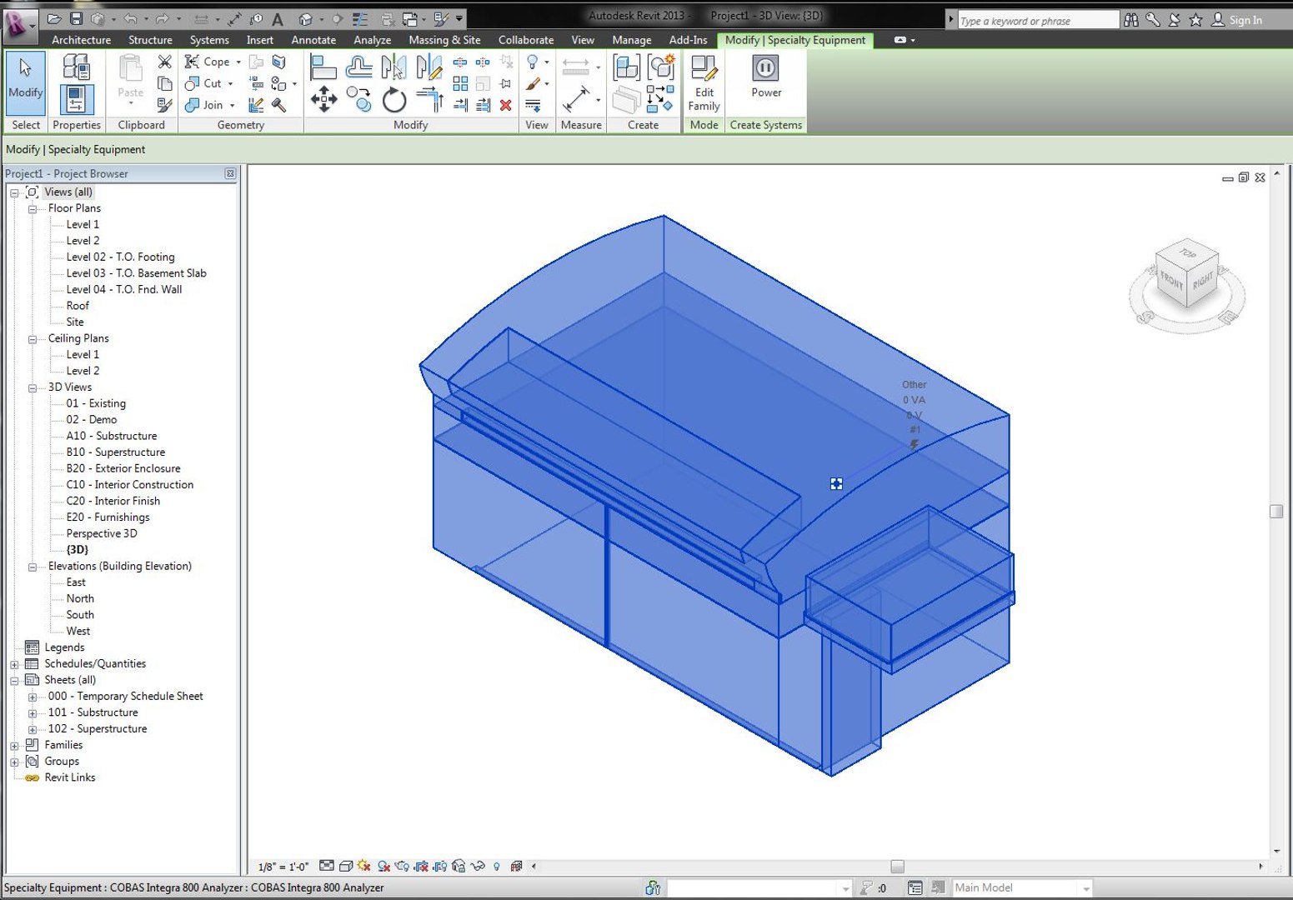This screenshot has width=1293, height=900.
Task: Collapse the 3D Views tree node
Action: (33, 388)
